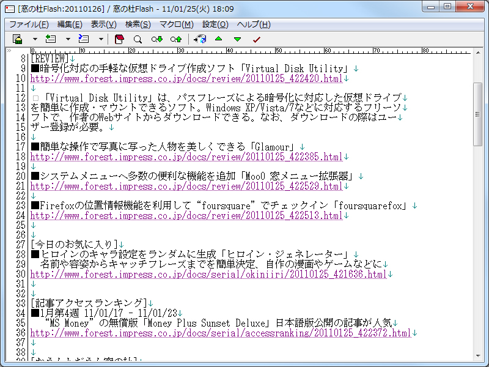Click the vertical scrollbar thumb
The width and height of the screenshot is (489, 367).
[478, 114]
